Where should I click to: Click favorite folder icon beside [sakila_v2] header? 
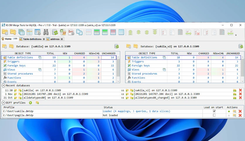(x=136, y=46)
